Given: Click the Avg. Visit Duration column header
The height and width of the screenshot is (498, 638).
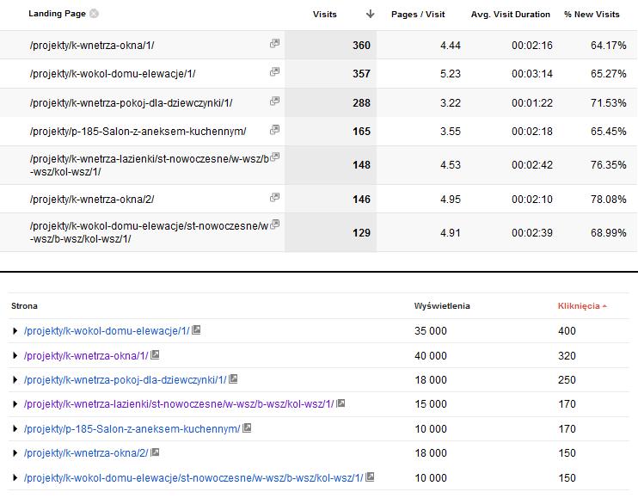Looking at the screenshot, I should click(510, 15).
